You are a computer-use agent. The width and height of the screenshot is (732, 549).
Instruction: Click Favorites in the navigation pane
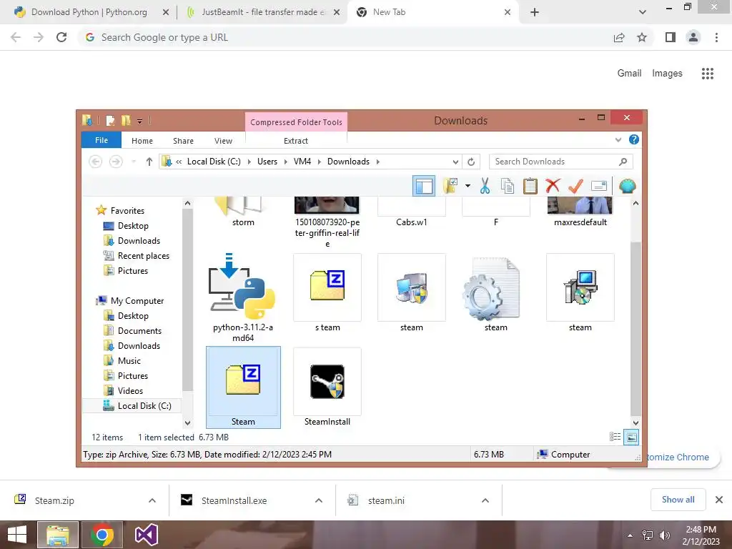coord(127,211)
